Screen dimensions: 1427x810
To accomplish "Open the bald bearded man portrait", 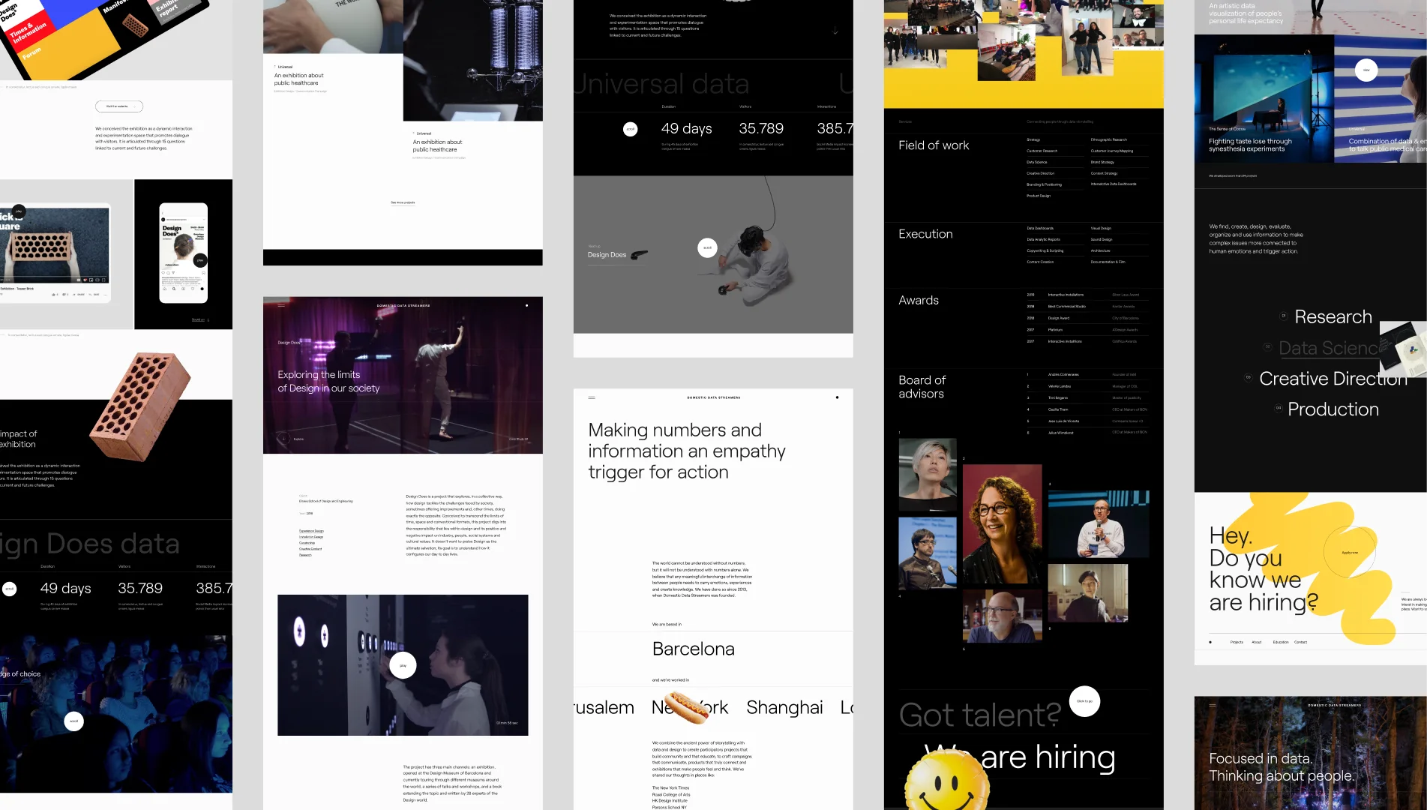I will [x=1002, y=616].
